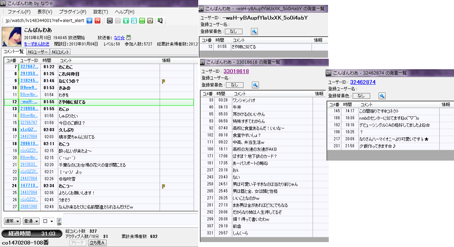Image resolution: width=454 pixels, height=247 pixels.
Task: Click the wrench icon in the 32462874 window
Action: (382, 96)
